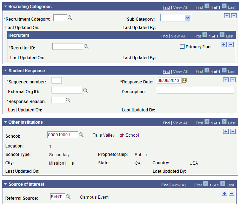Focus the School ID field 000010001
The image size is (241, 206).
(63, 135)
